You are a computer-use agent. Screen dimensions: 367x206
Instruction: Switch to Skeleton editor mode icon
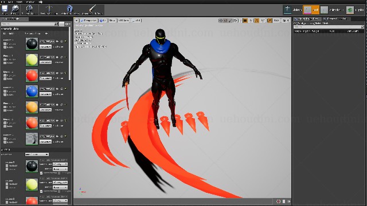pyautogui.click(x=287, y=10)
